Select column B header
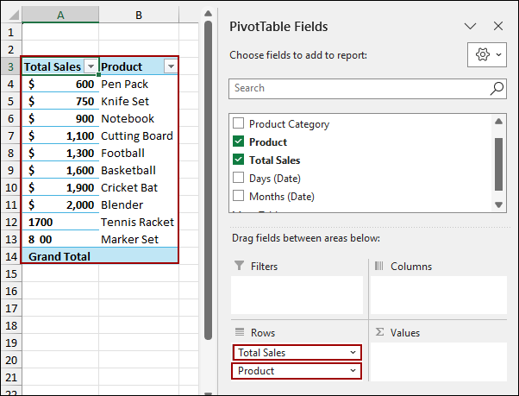Image resolution: width=519 pixels, height=396 pixels. pyautogui.click(x=139, y=15)
